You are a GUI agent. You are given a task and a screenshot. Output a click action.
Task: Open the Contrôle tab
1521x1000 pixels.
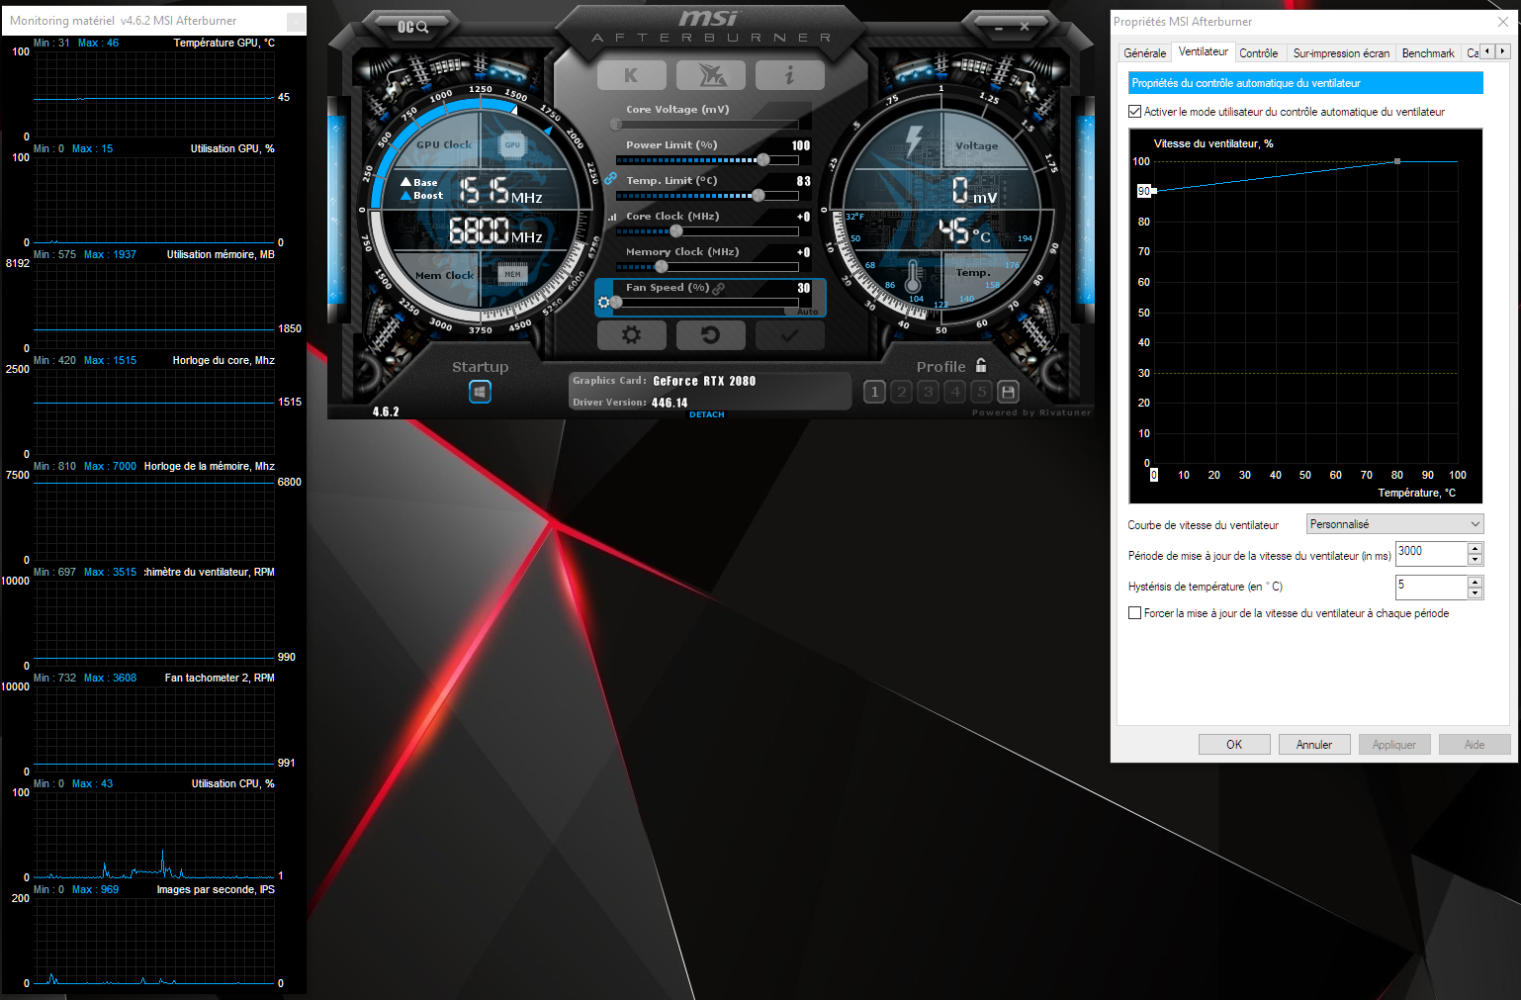(1259, 53)
